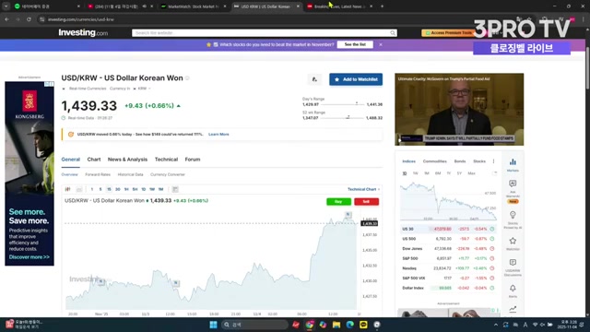Switch to the Forum tab
Viewport: 590px width, 332px height.
(x=193, y=160)
